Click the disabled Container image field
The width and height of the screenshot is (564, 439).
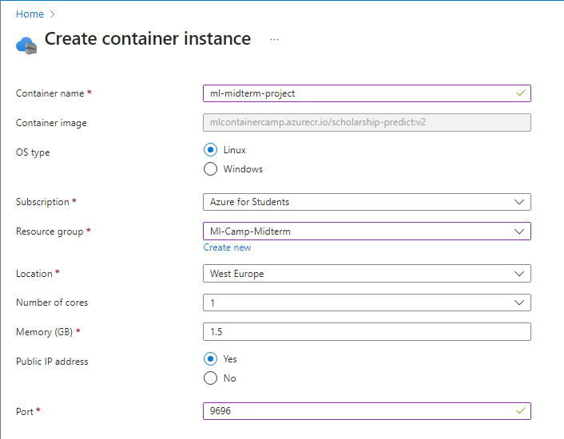pyautogui.click(x=367, y=123)
